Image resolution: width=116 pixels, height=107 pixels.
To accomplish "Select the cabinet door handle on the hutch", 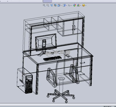I will tap(75, 27).
